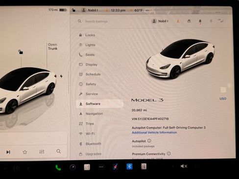This screenshot has height=179, width=239.
Task: Open notifications bell icon
Action: coord(200,21)
